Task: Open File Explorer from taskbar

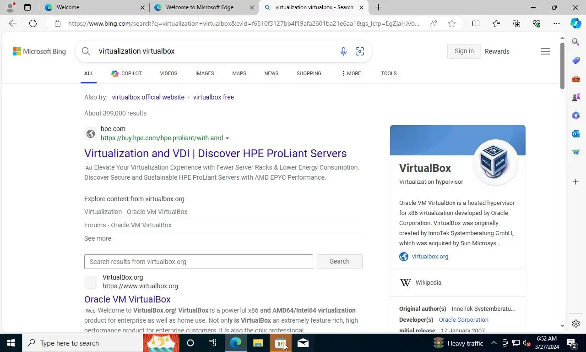Action: [258, 343]
